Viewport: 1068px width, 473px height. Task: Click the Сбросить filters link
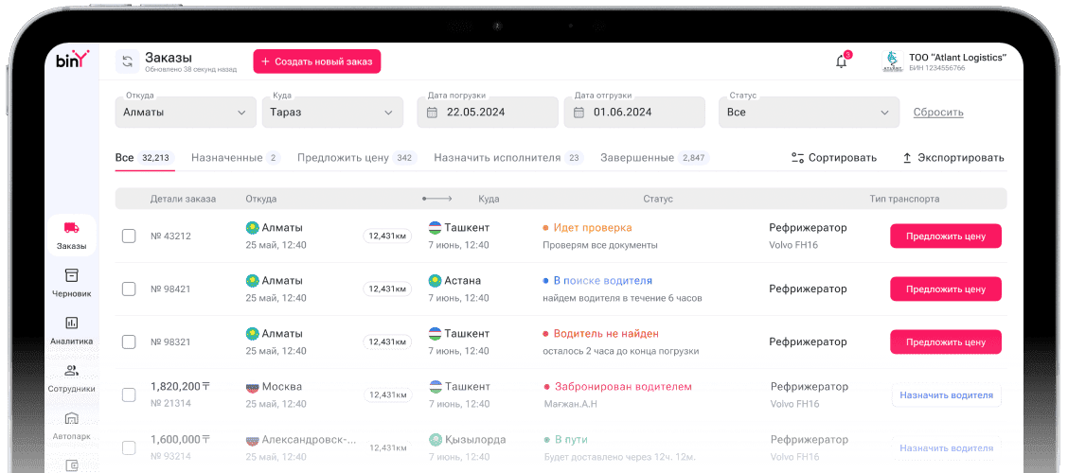pos(938,113)
